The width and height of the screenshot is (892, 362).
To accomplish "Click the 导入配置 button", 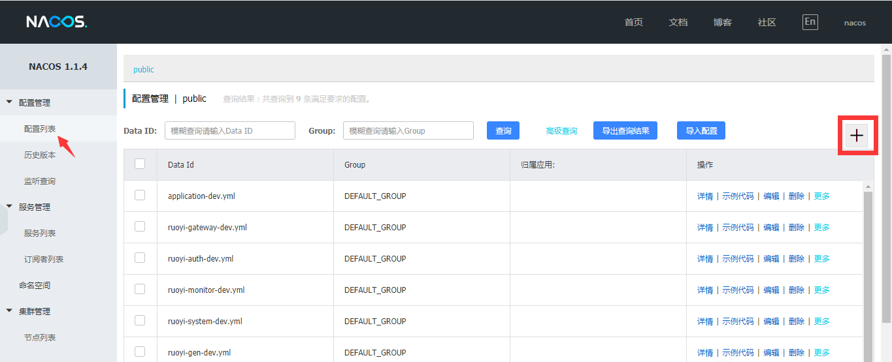I will click(x=701, y=130).
